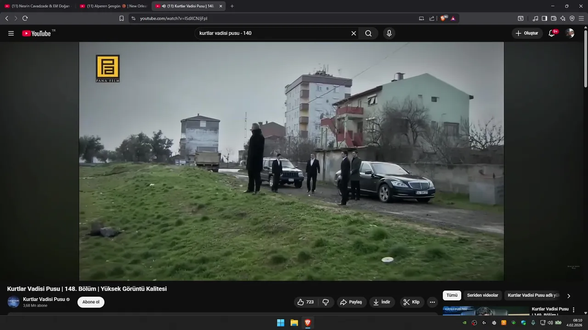Open the YouTube hamburger guide menu
Image resolution: width=588 pixels, height=330 pixels.
coord(11,33)
